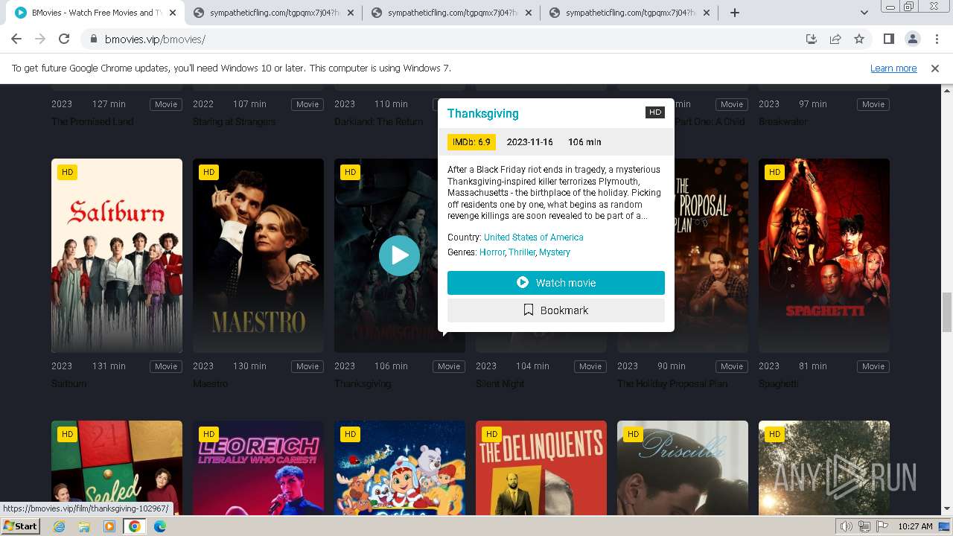The height and width of the screenshot is (536, 953).
Task: Click the Silent Night title link
Action: [x=500, y=384]
